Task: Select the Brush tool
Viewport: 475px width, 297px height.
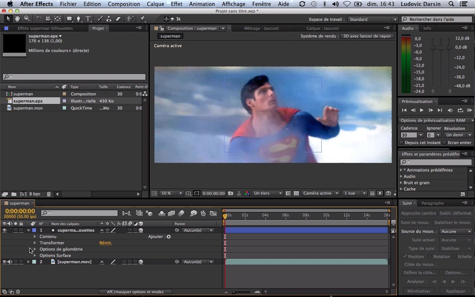Action: point(100,19)
